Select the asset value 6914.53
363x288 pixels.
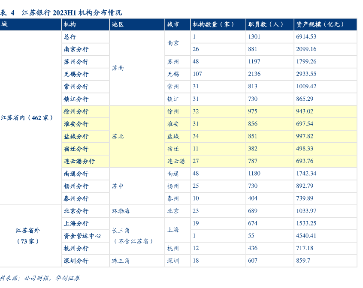306,37
